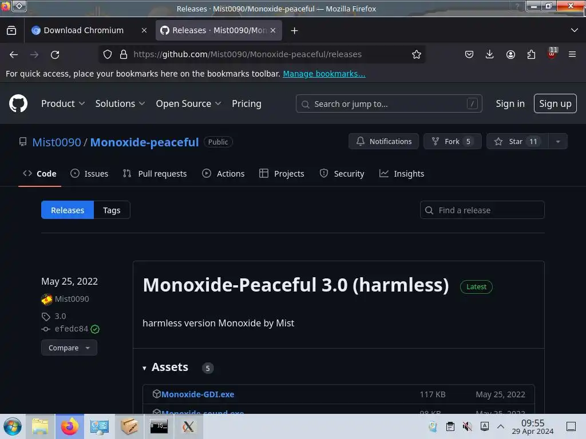Open terminal taskbar icon
586x439 pixels.
[x=159, y=426]
